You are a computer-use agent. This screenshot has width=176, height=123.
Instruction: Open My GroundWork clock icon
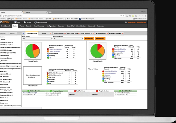pos(36,22)
